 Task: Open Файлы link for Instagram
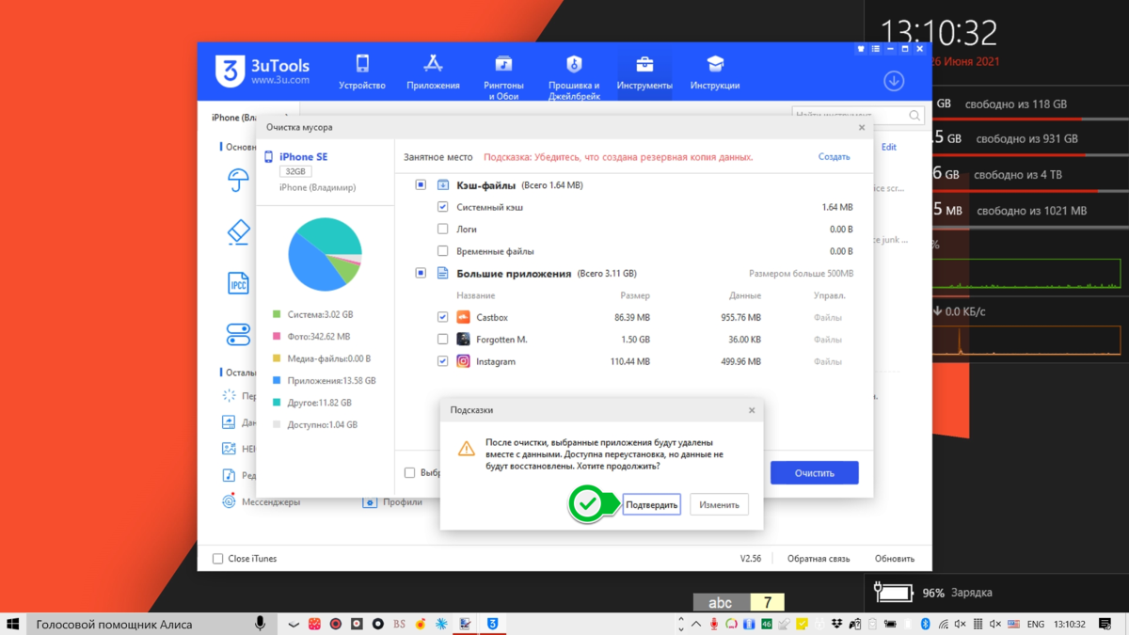[828, 361]
